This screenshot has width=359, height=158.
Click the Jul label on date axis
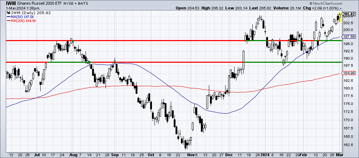(36, 155)
